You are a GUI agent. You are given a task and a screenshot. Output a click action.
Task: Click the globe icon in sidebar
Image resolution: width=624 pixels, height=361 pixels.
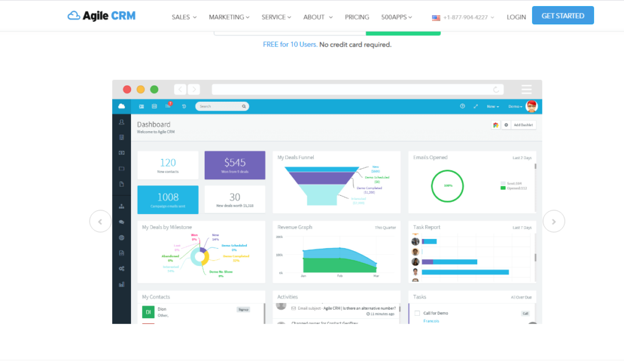pos(121,237)
